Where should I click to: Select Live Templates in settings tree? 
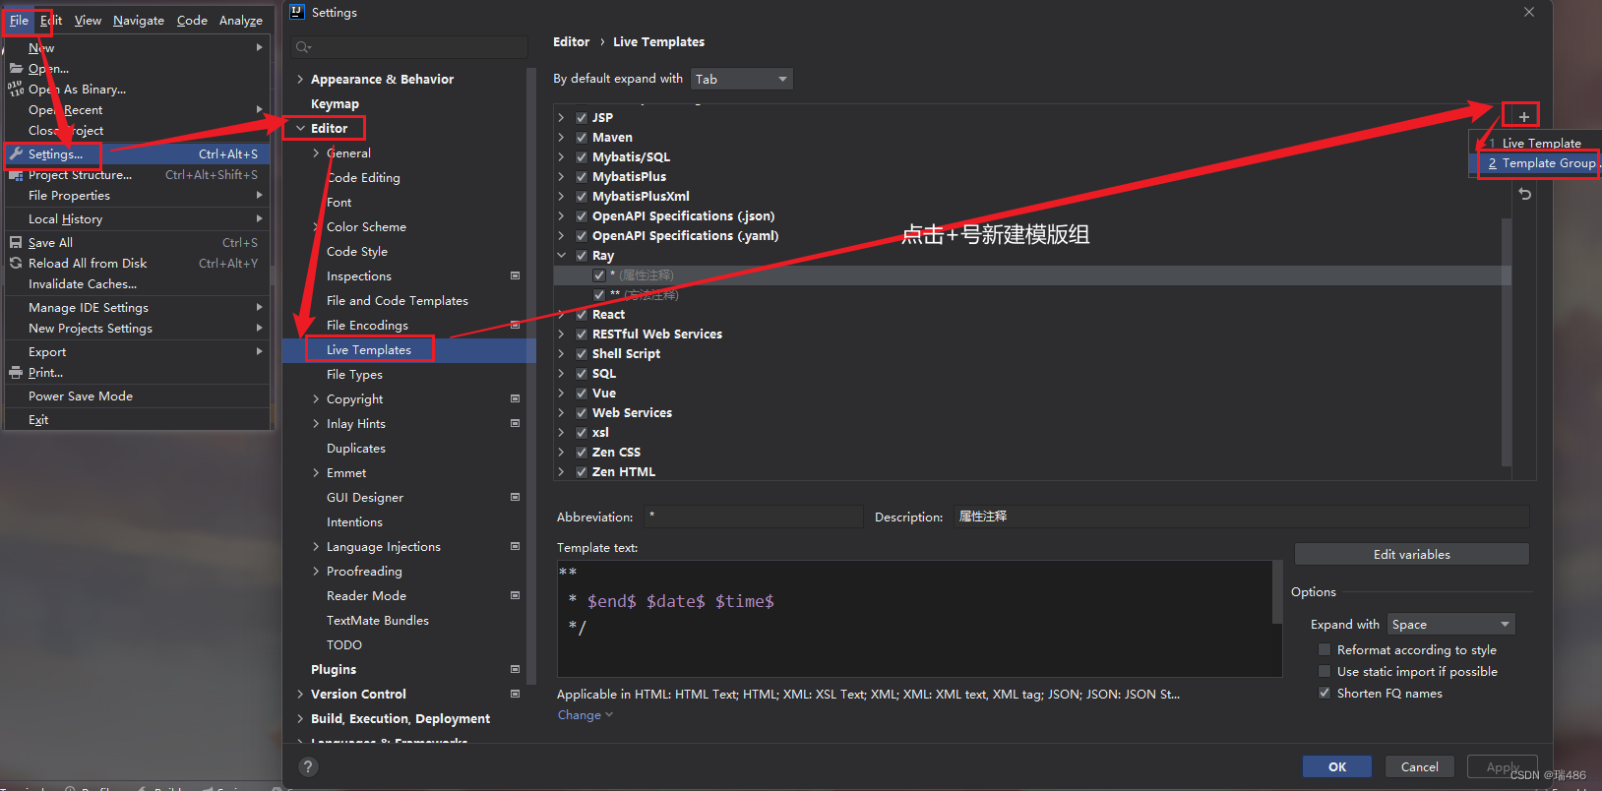click(369, 349)
